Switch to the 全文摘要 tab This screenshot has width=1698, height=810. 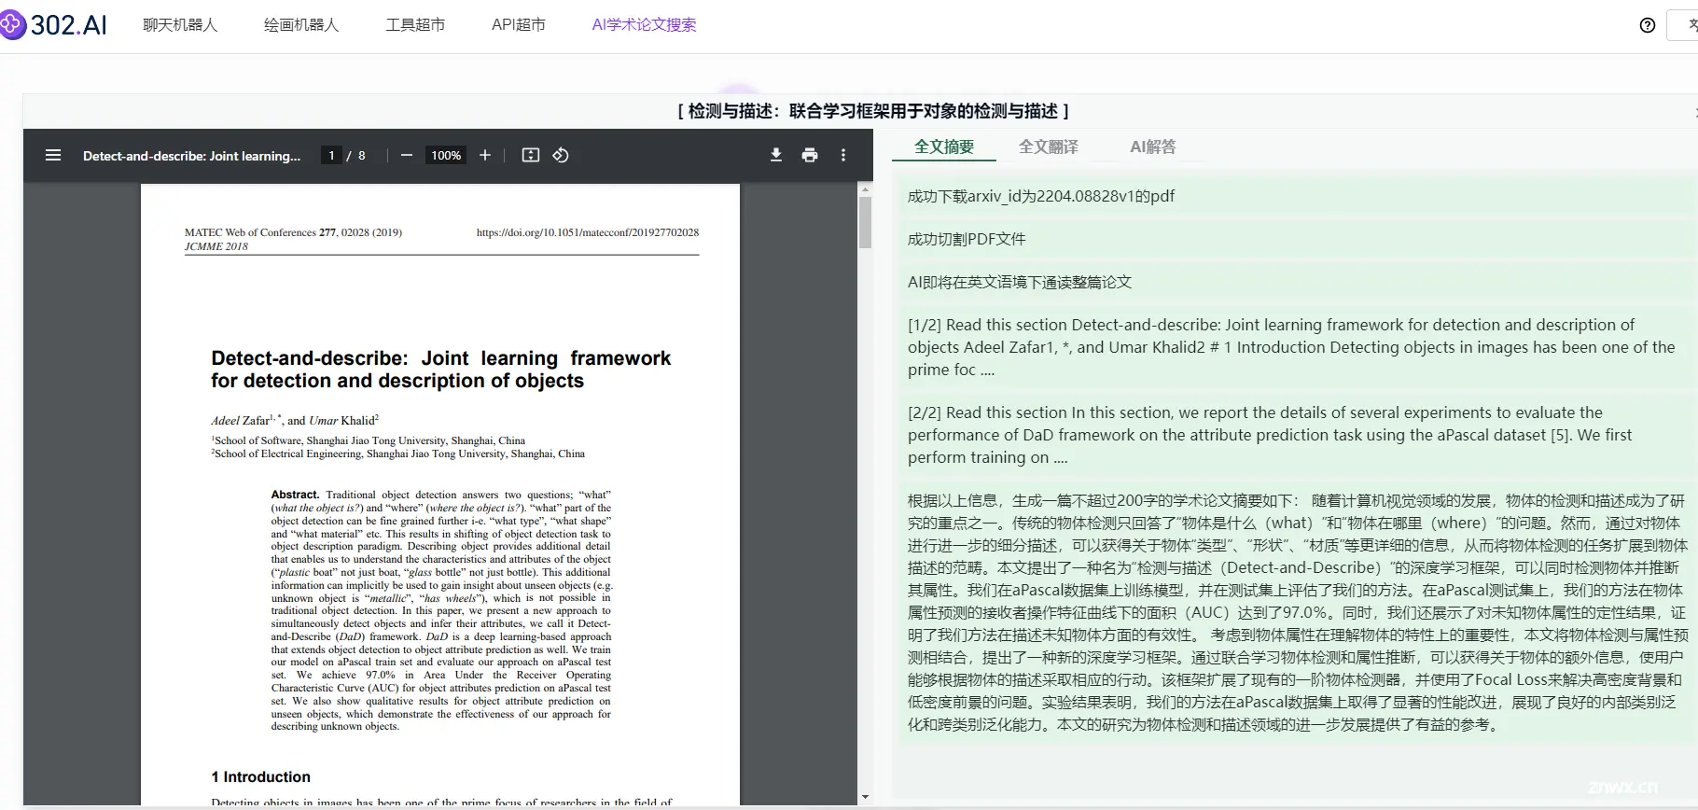944,147
